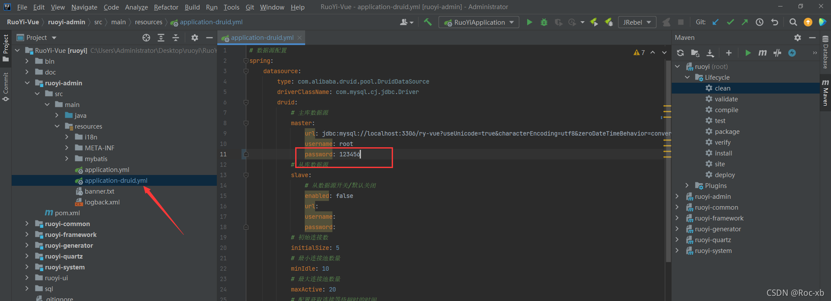Expand all in the Project panel

click(x=161, y=38)
